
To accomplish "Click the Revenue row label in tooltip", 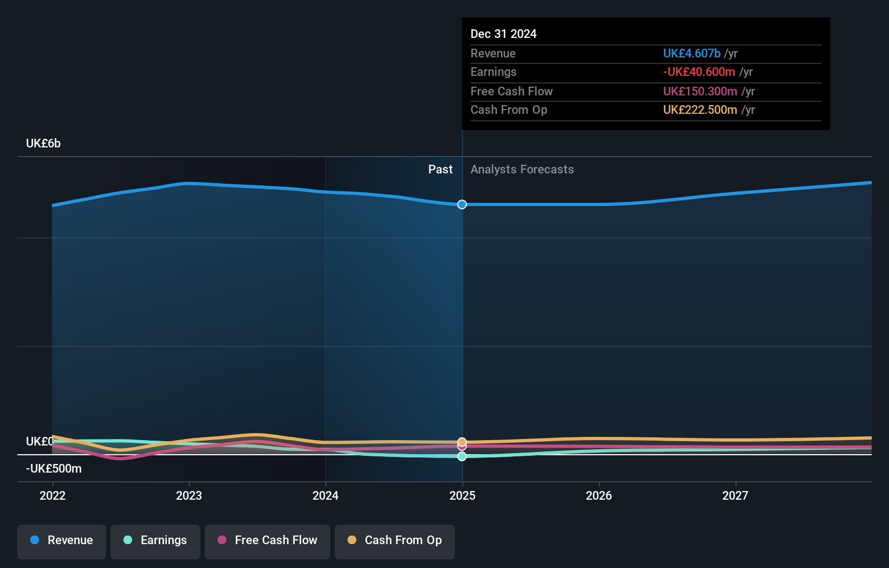I will (x=493, y=54).
